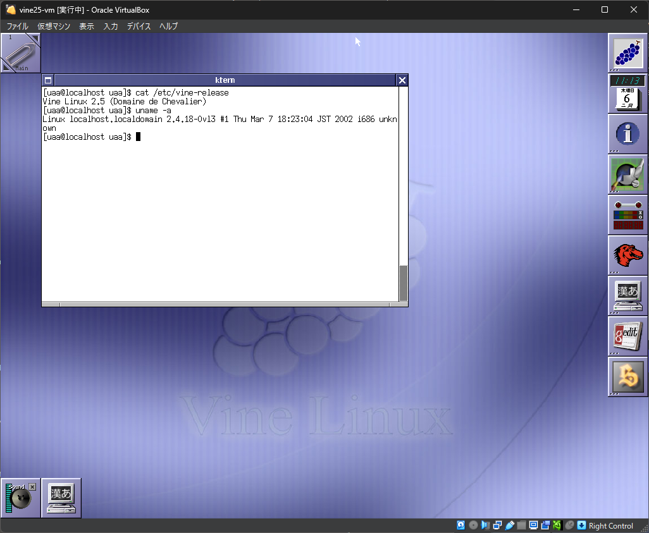Screen dimensions: 649x533
Task: Click the USB device status bar icon
Action: 510,525
